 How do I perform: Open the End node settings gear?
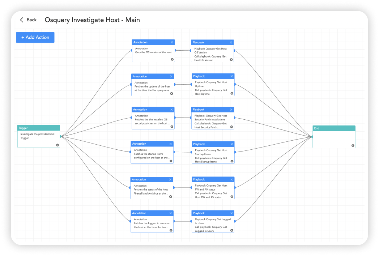353,145
